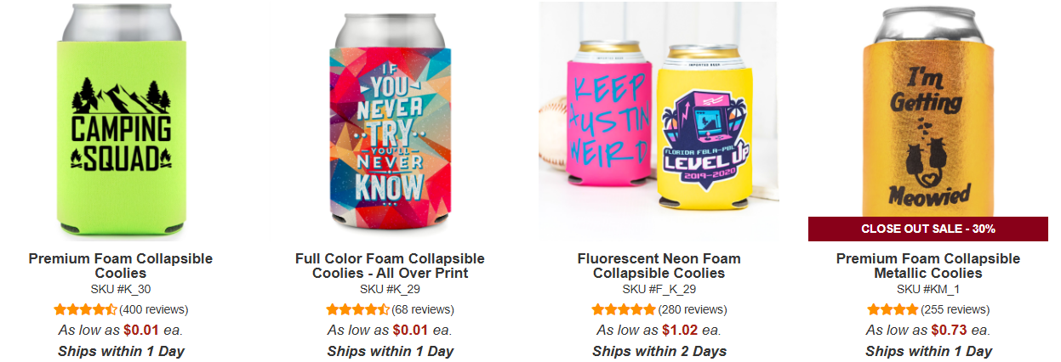Click the star rating beside 255 reviews
The width and height of the screenshot is (1061, 362).
tap(893, 309)
